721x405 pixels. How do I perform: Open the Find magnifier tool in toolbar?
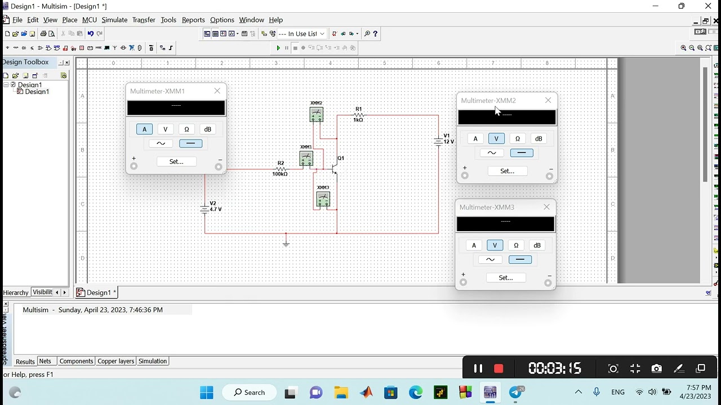[x=367, y=34]
